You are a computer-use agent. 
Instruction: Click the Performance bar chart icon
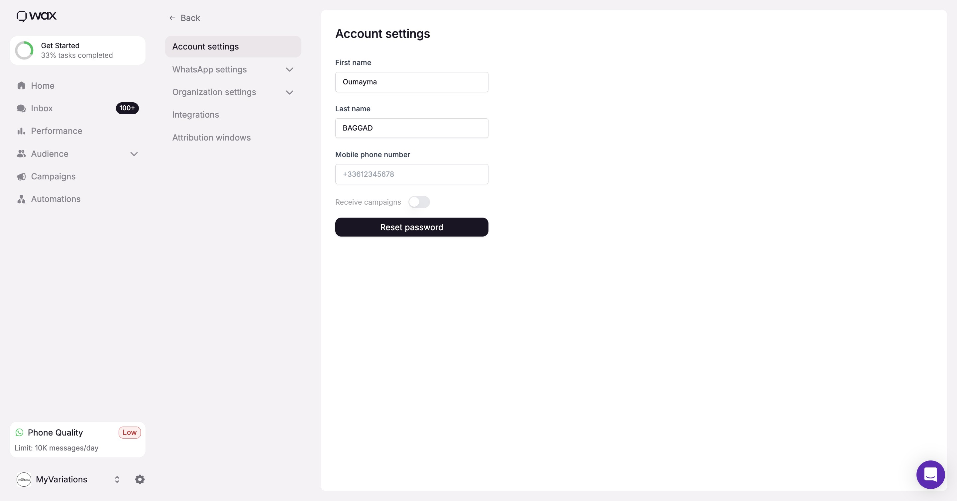(x=21, y=131)
